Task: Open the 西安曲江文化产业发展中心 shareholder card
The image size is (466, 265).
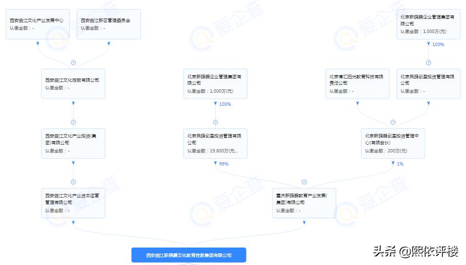Action: [x=38, y=24]
